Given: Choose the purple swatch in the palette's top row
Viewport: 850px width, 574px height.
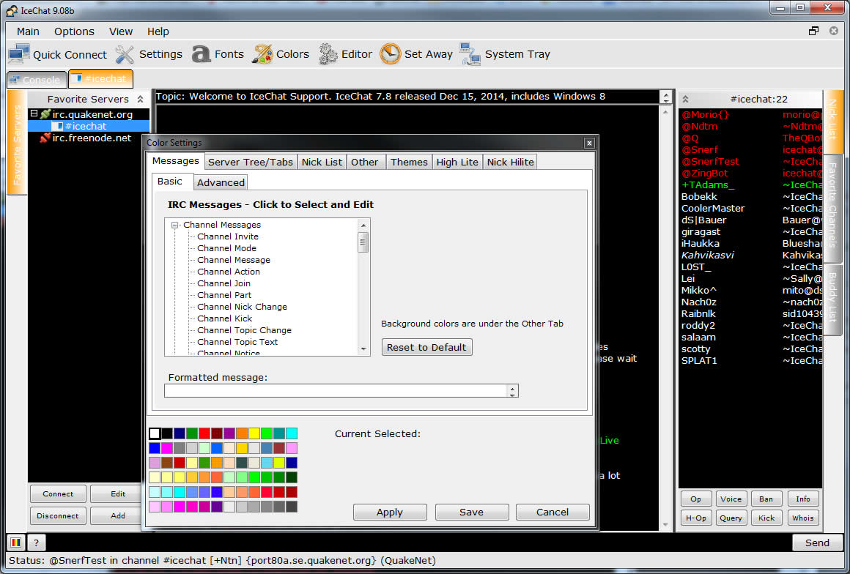Looking at the screenshot, I should pyautogui.click(x=229, y=433).
